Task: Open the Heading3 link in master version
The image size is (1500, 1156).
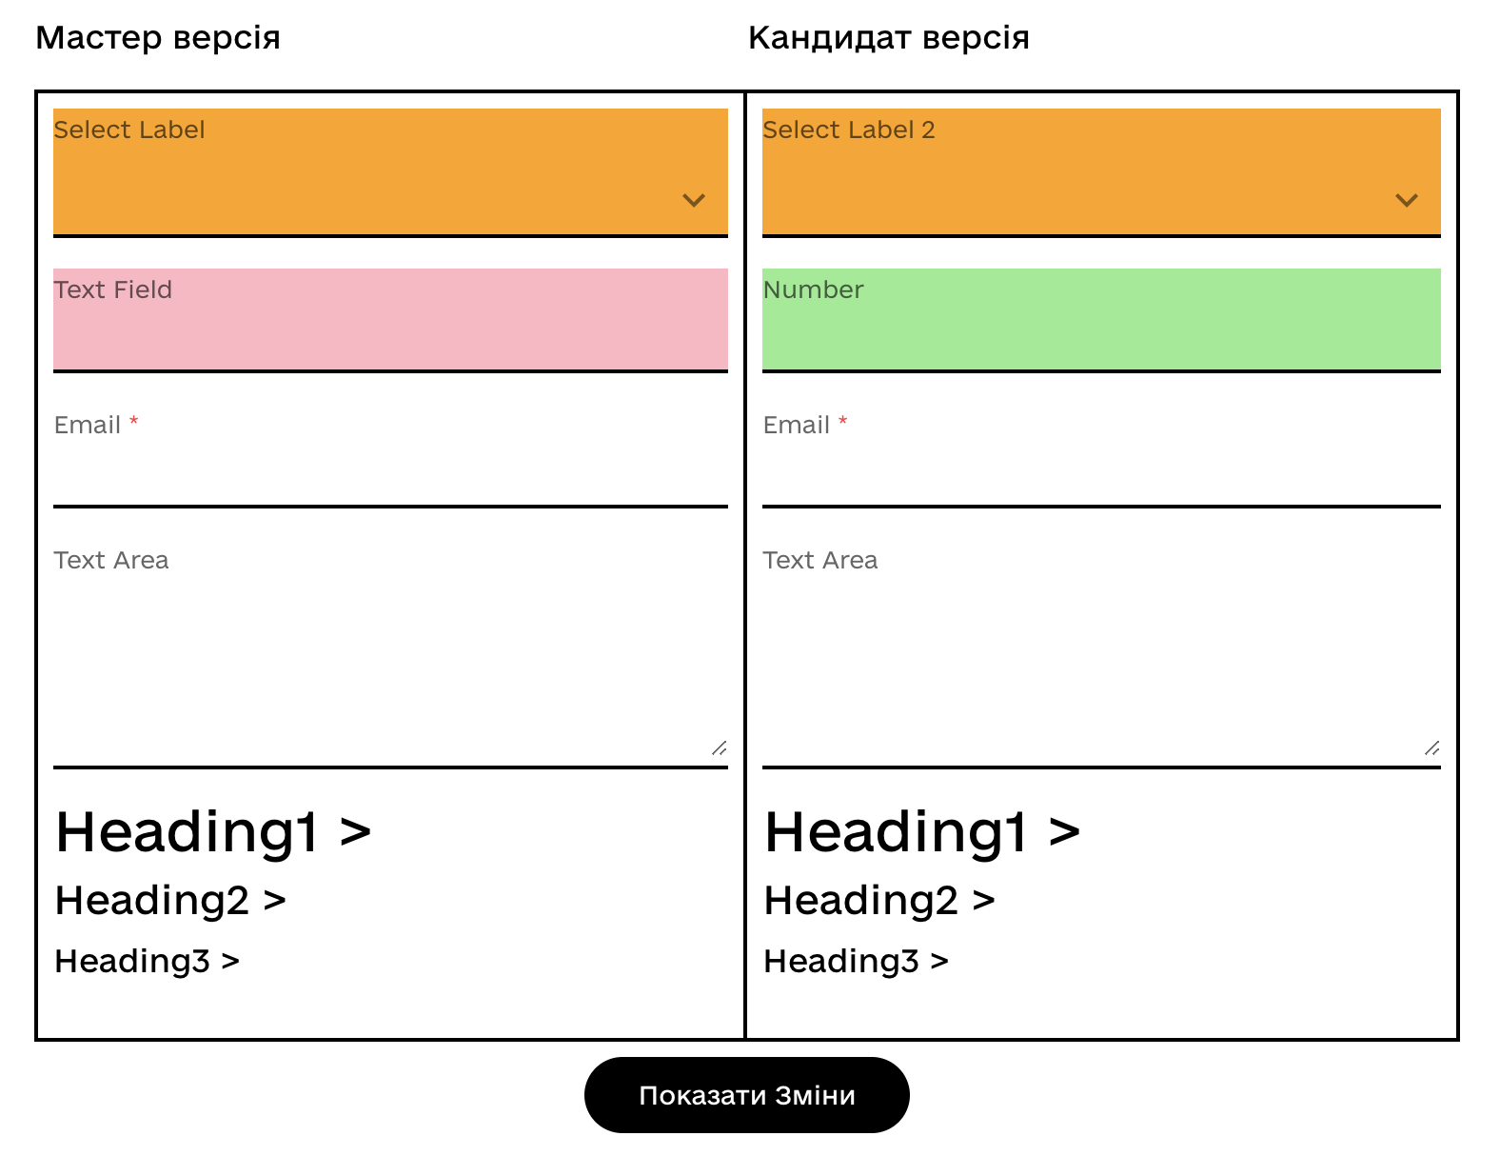Action: click(x=148, y=962)
